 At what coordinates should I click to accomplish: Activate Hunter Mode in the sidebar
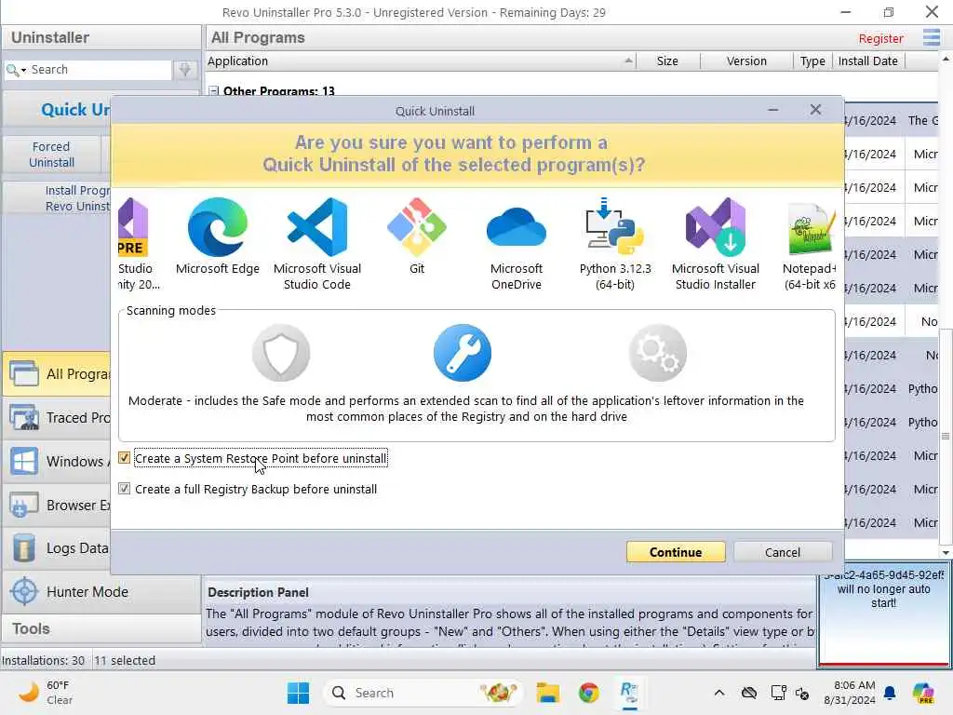coord(101,591)
